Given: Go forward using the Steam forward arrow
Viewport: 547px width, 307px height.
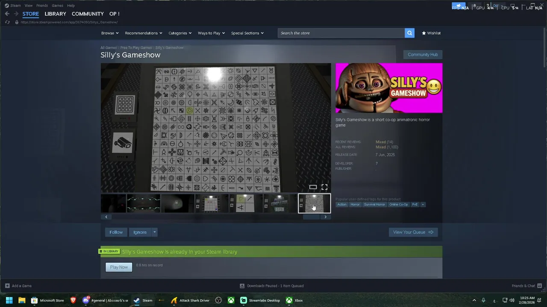Looking at the screenshot, I should click(16, 14).
